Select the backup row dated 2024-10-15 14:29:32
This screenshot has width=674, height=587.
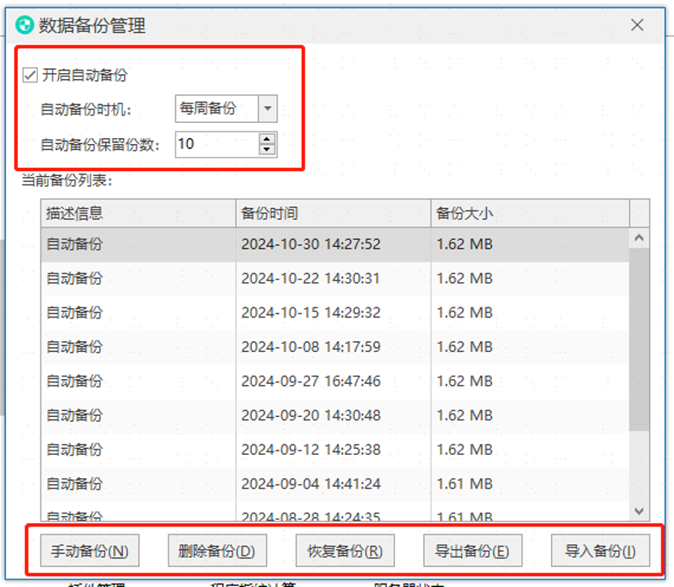click(334, 313)
